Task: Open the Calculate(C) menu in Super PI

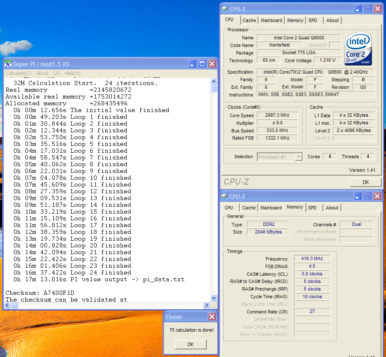Action: [x=19, y=73]
